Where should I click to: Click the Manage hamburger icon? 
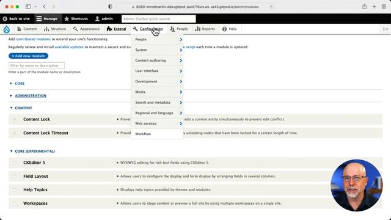[x=39, y=19]
